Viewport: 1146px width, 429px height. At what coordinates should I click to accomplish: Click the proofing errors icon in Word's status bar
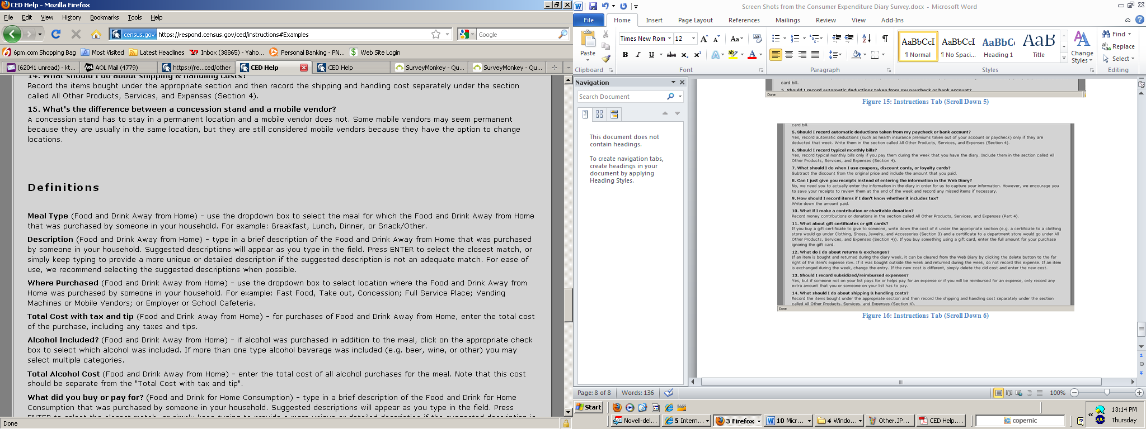tap(669, 393)
